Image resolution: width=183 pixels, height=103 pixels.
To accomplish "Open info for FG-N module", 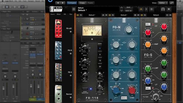I will pos(71,54).
